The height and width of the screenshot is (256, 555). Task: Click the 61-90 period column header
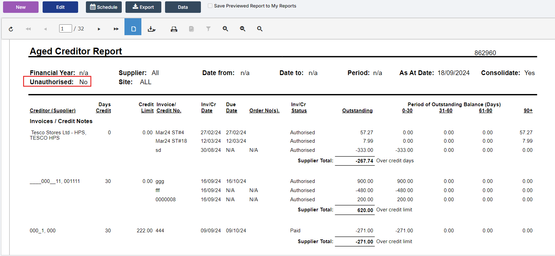pos(485,111)
